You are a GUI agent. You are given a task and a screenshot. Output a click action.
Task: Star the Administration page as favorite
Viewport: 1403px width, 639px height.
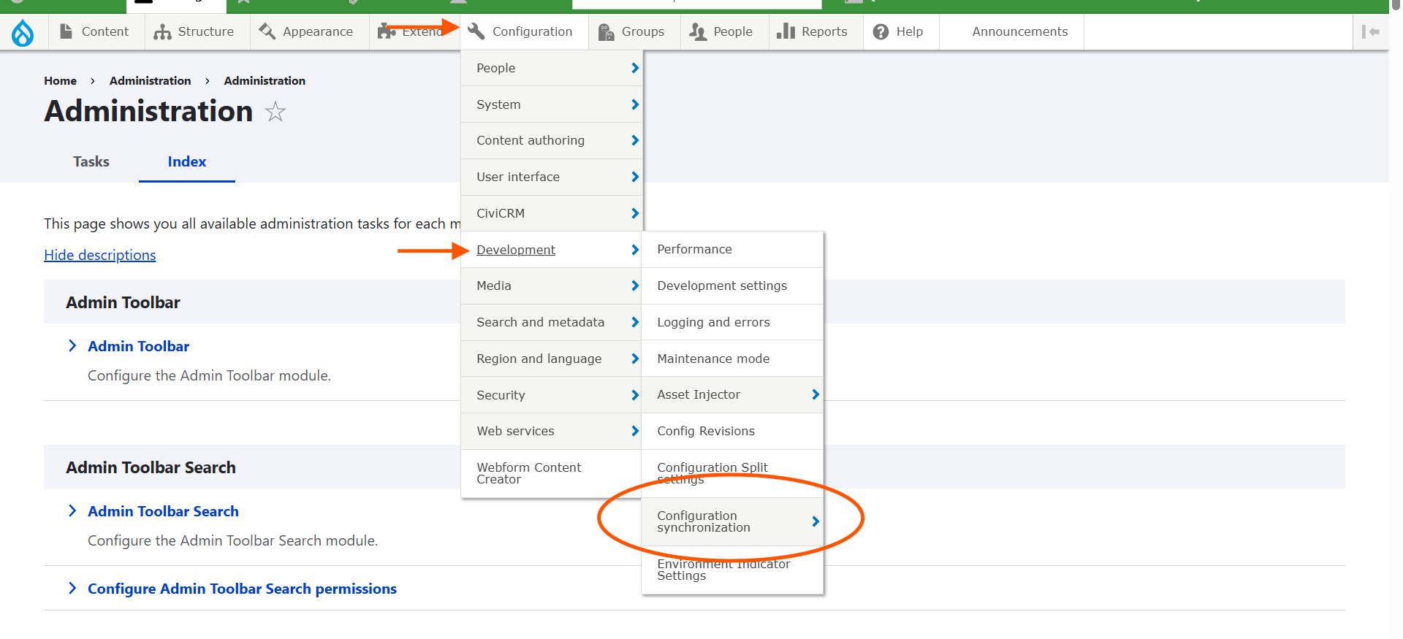(275, 112)
